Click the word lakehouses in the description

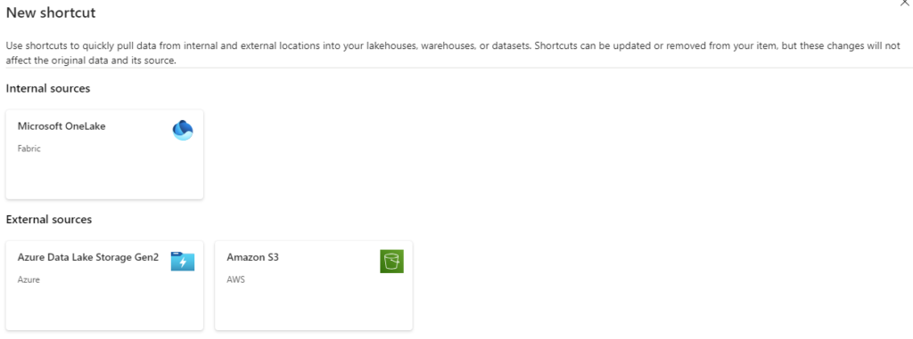click(x=391, y=45)
